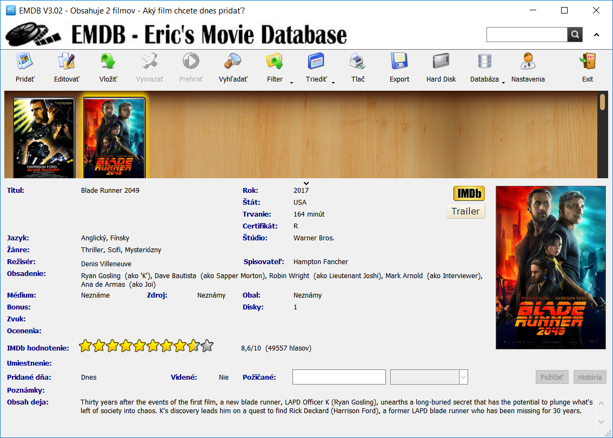Click the Tlač printer icon

pos(357,62)
